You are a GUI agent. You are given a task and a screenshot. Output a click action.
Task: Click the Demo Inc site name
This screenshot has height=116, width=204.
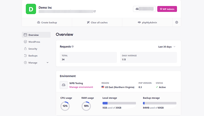point(45,8)
